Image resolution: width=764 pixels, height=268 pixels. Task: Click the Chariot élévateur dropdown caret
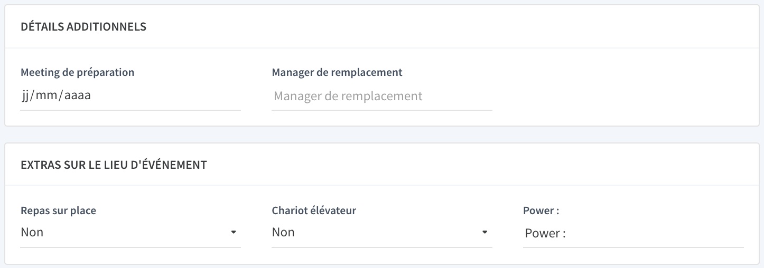tap(485, 232)
